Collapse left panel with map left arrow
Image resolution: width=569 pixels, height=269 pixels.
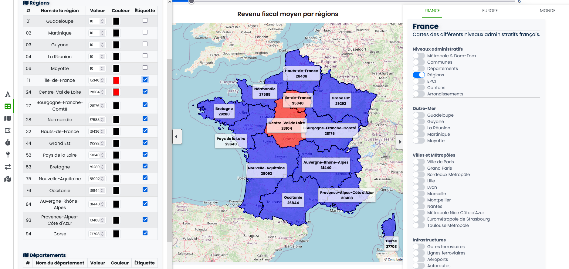177,137
